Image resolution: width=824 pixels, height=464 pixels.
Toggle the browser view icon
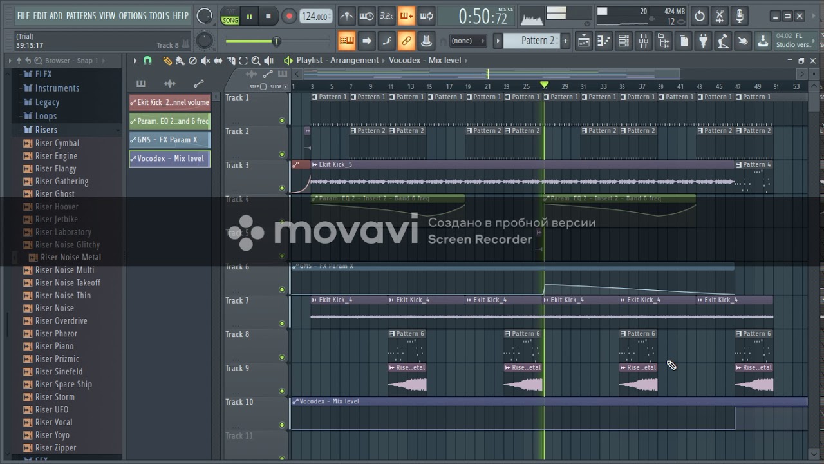663,41
